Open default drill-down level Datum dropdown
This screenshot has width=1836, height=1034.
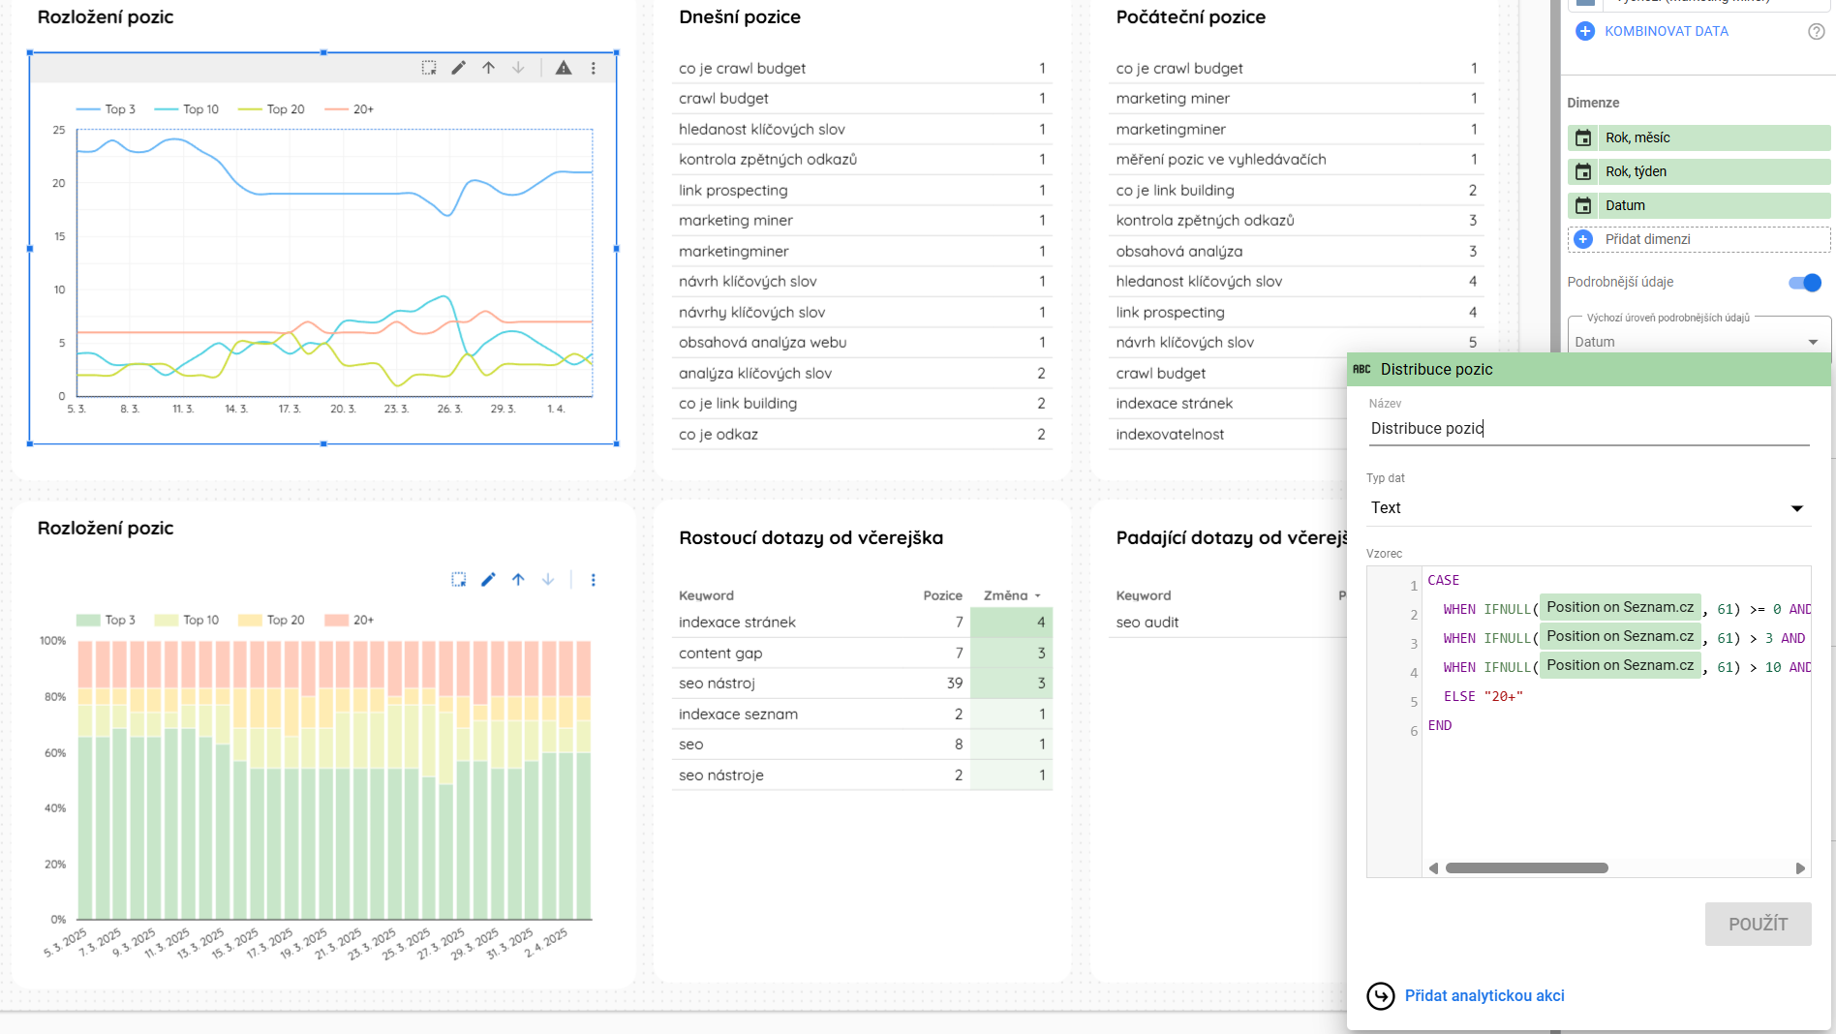[1698, 342]
